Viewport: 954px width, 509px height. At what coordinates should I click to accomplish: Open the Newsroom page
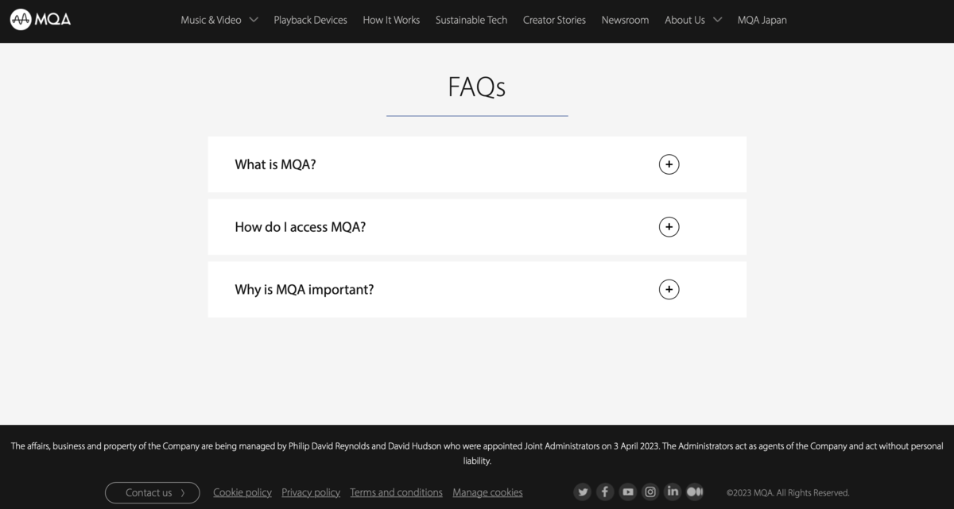(625, 20)
